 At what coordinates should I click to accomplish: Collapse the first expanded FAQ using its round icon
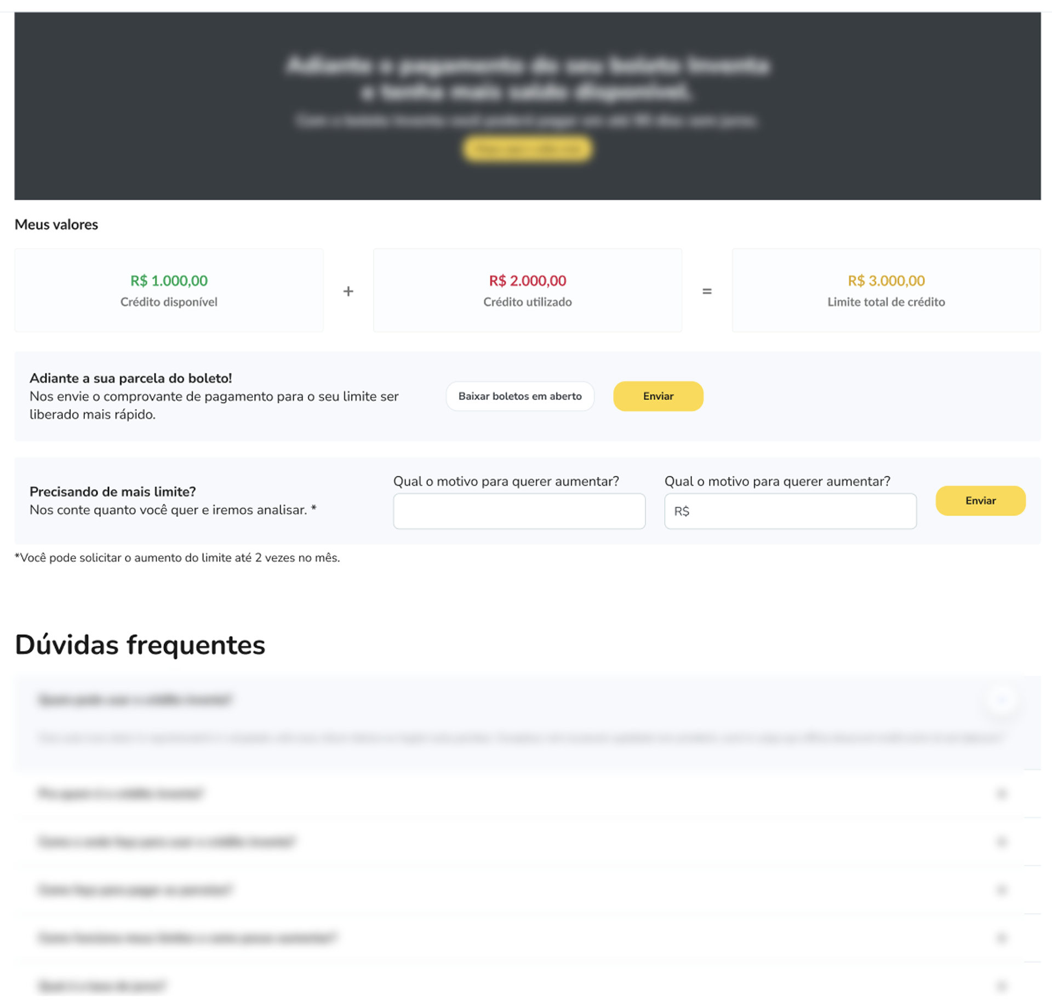click(1001, 700)
